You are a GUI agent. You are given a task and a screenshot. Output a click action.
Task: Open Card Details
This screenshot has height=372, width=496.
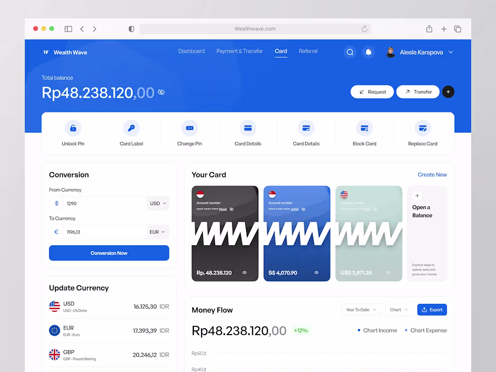(x=248, y=128)
